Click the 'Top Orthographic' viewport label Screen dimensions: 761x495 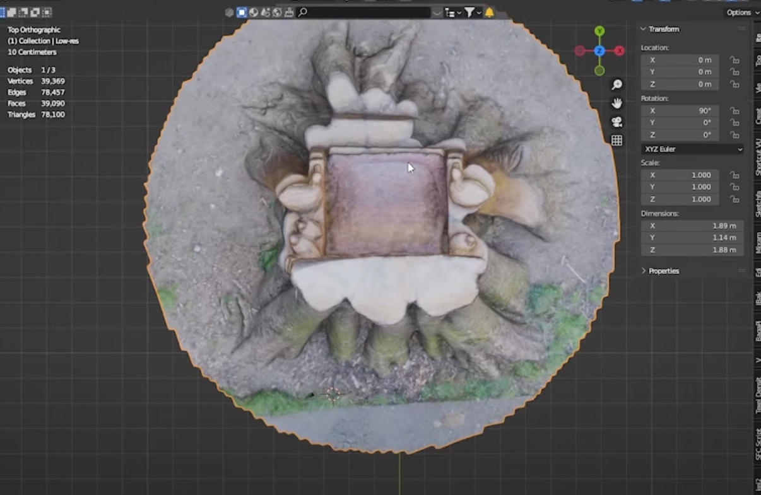[x=34, y=30]
